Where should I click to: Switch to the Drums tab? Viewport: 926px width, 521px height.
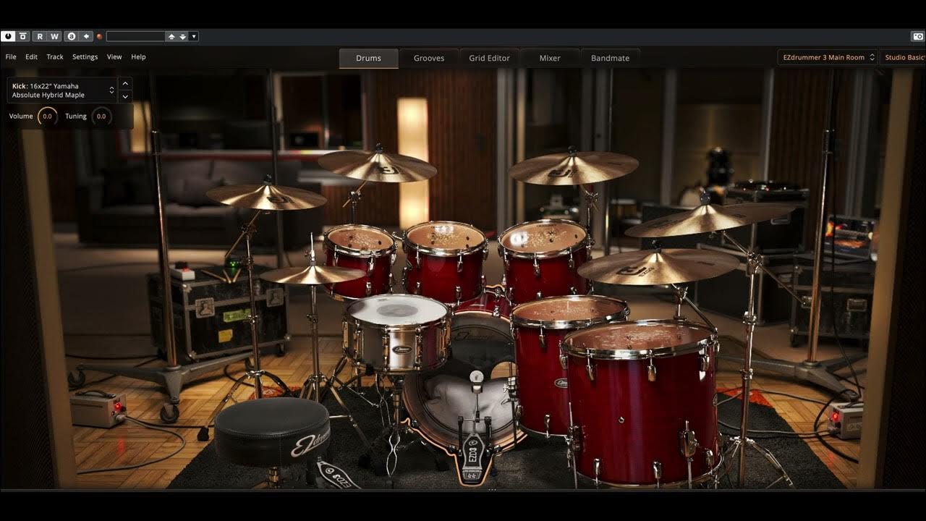(368, 58)
